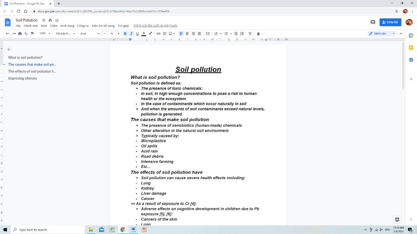
Task: Toggle italic formatting
Action: (131, 34)
